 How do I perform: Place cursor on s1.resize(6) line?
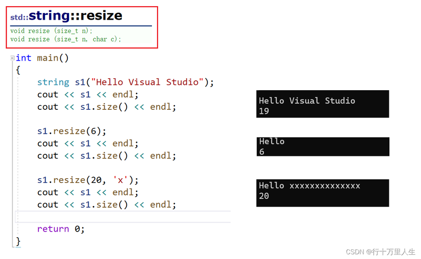click(72, 131)
